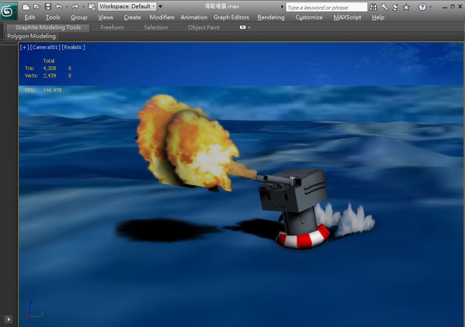Click the Camera001 viewport label
Image resolution: width=465 pixels, height=327 pixels.
pyautogui.click(x=45, y=47)
